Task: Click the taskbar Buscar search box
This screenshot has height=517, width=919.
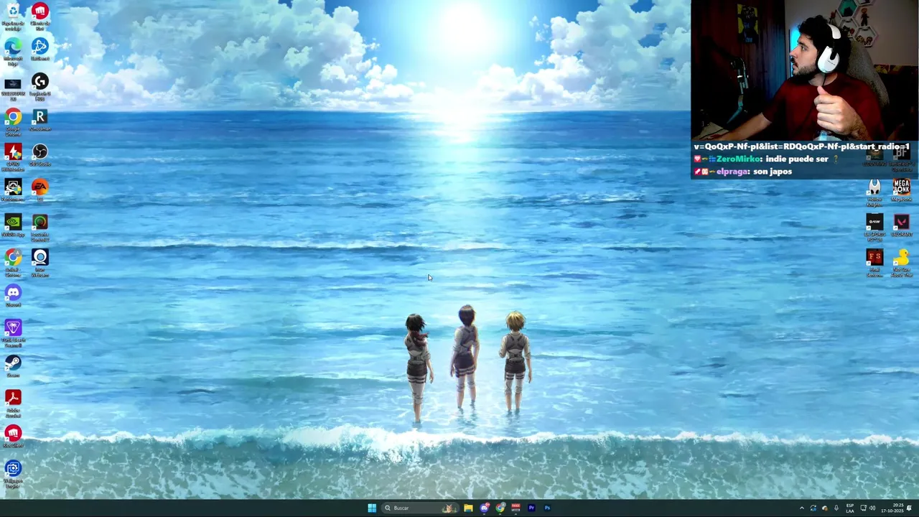Action: [x=420, y=508]
